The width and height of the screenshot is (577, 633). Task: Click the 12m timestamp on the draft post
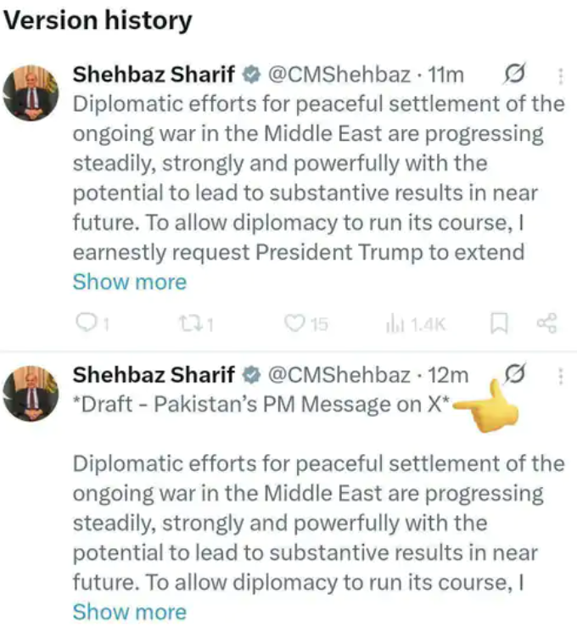[x=448, y=373]
